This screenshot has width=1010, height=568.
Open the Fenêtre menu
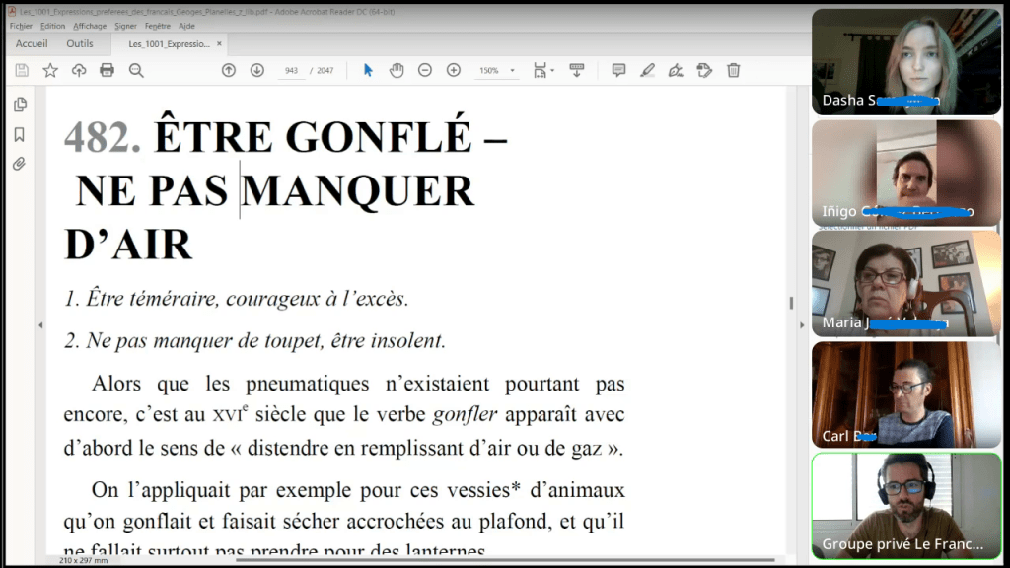[x=158, y=26]
